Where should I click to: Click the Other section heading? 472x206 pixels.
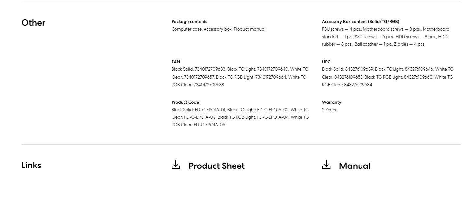pyautogui.click(x=33, y=23)
